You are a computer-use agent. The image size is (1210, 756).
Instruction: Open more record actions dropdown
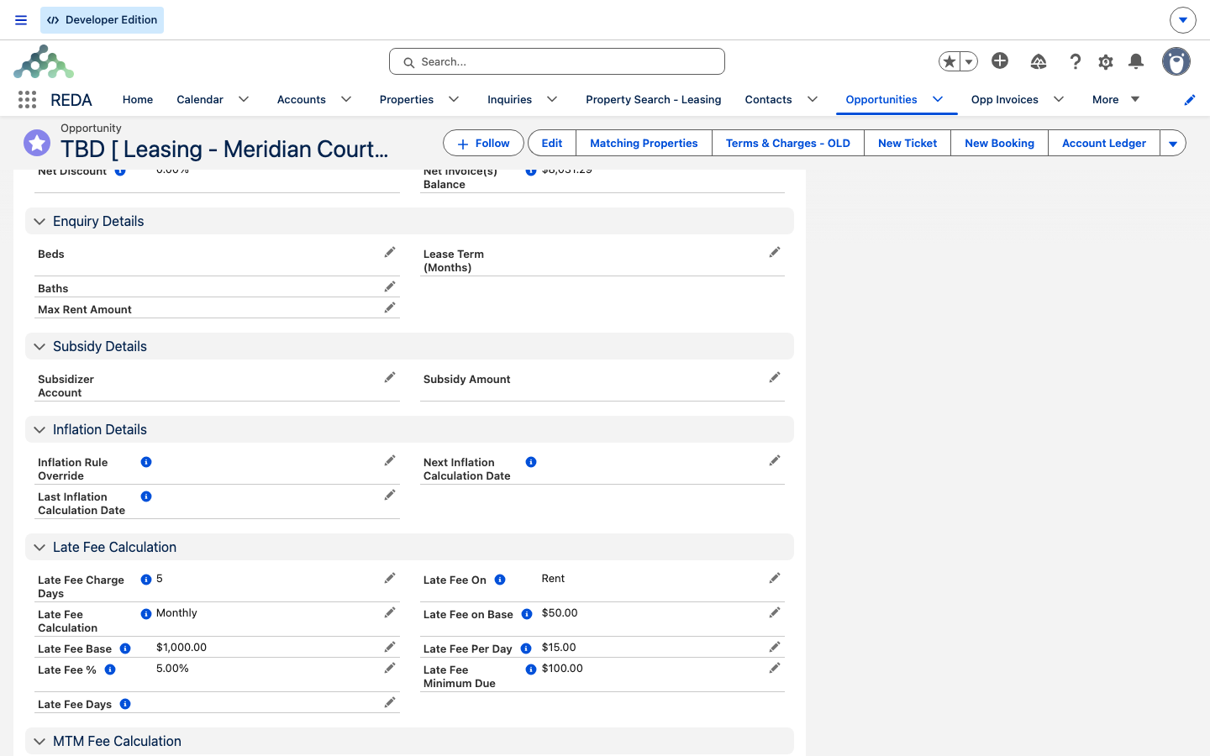(x=1173, y=144)
